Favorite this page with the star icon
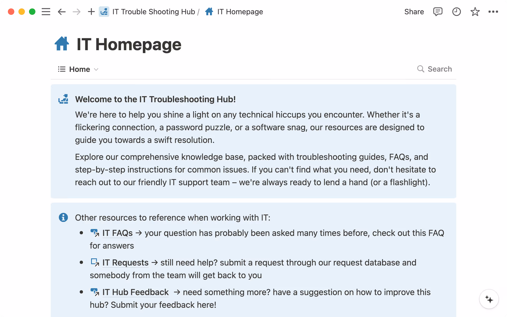 (475, 12)
